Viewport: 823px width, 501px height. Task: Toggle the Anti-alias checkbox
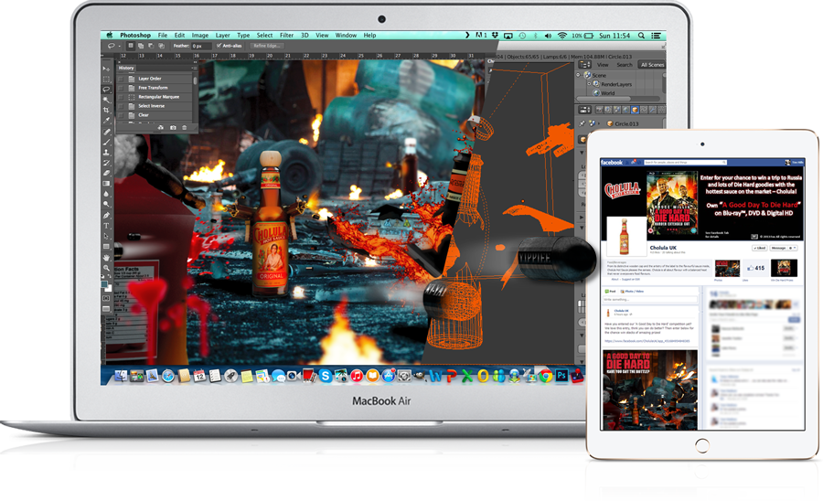[219, 46]
